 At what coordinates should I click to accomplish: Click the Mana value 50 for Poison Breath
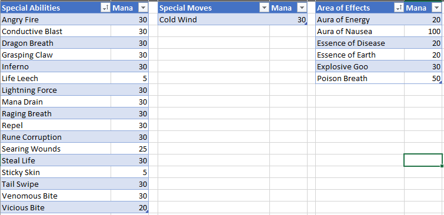pos(423,78)
